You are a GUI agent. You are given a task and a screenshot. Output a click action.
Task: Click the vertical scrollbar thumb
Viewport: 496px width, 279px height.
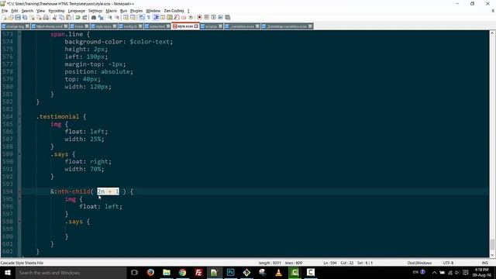click(x=492, y=245)
